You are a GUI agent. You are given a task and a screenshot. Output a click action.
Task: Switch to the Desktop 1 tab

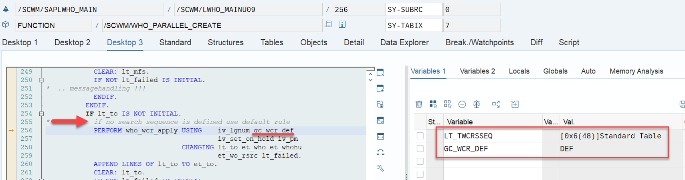tap(20, 42)
